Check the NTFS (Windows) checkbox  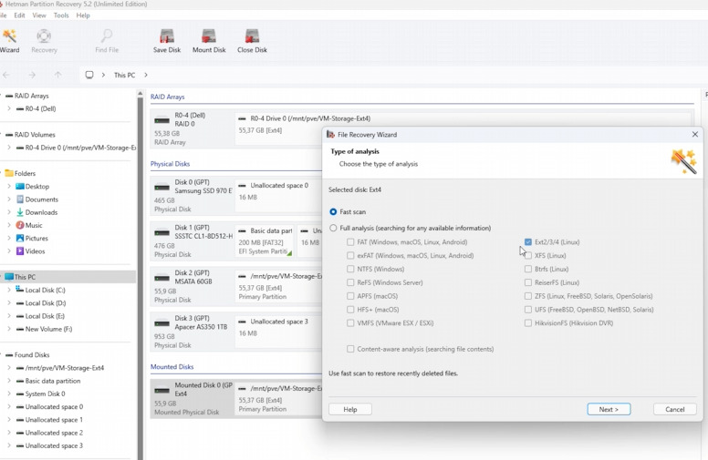coord(350,269)
